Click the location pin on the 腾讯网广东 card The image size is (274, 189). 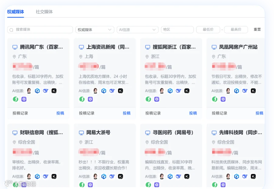point(14,57)
